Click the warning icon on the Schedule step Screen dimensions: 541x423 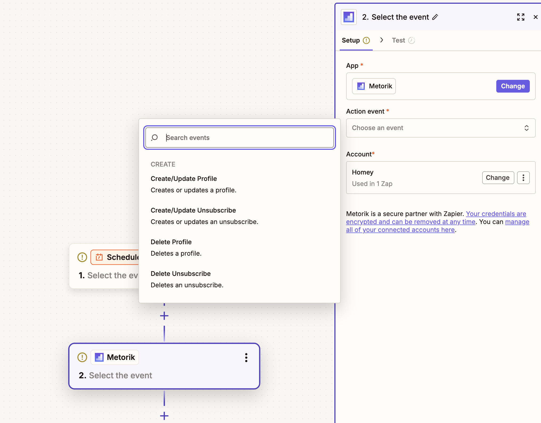82,257
